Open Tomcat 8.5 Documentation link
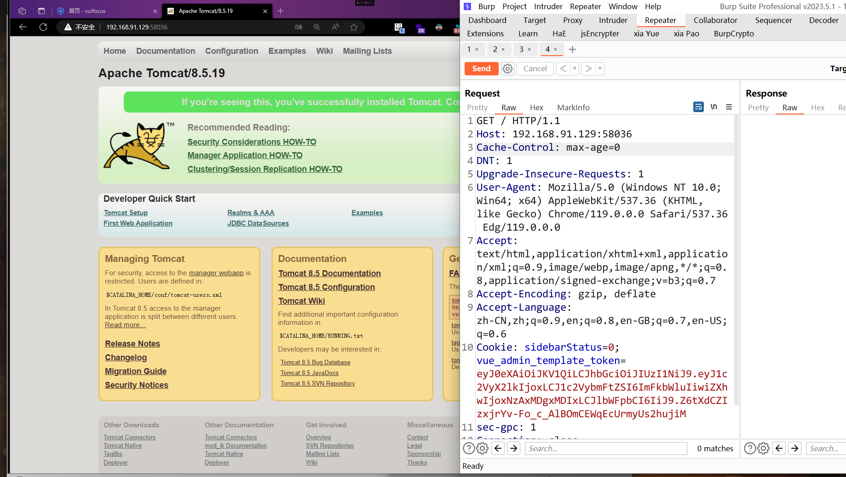Image resolution: width=846 pixels, height=477 pixels. pyautogui.click(x=329, y=273)
